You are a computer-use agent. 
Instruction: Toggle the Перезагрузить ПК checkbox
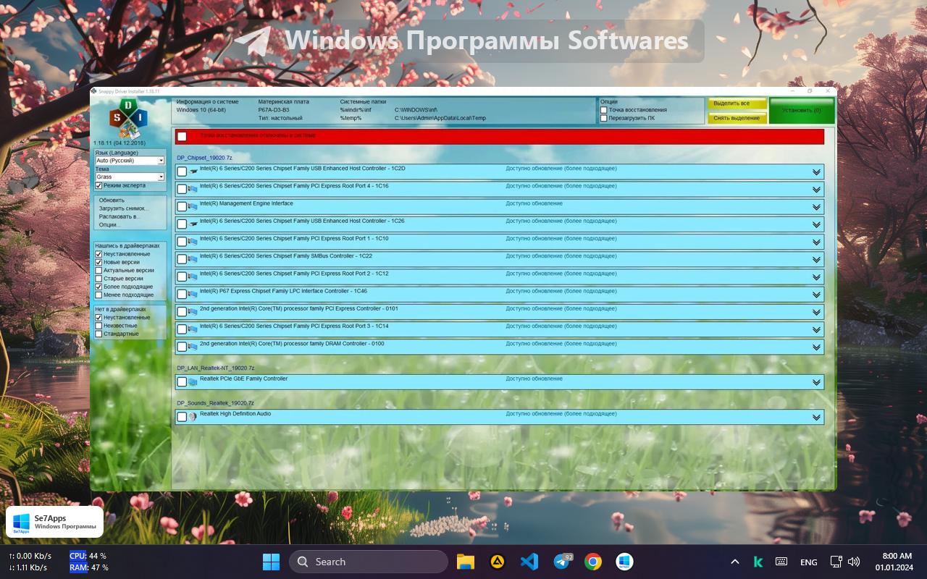point(604,118)
